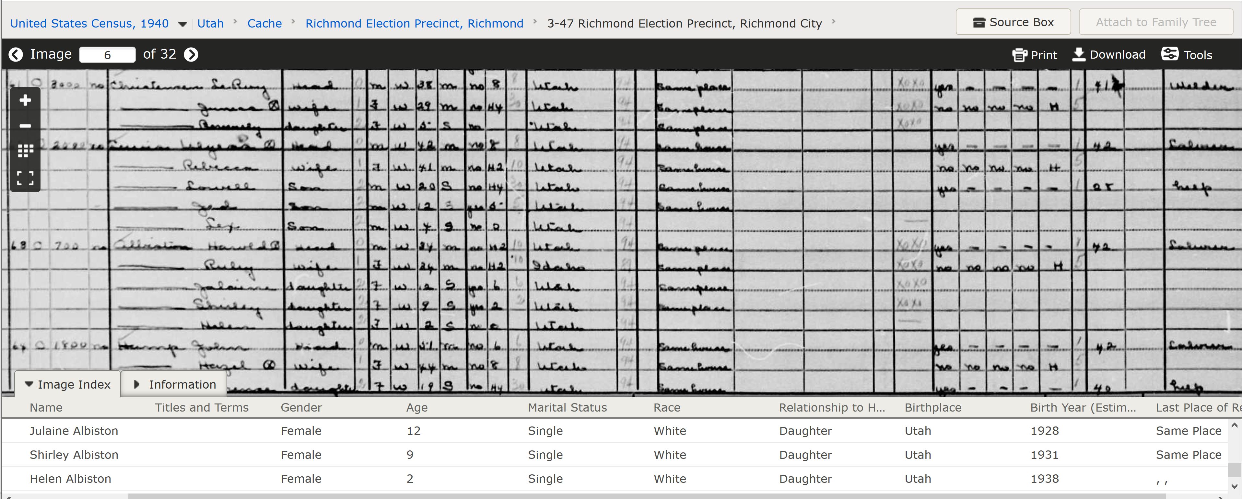Open the Tools menu
This screenshot has width=1242, height=499.
(1187, 54)
